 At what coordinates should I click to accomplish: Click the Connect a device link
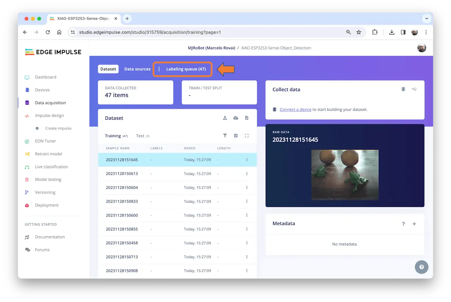pos(295,109)
